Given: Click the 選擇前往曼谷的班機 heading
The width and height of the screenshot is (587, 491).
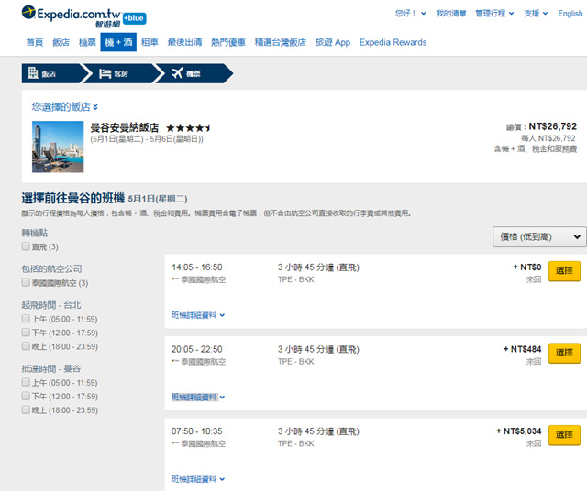Looking at the screenshot, I should click(73, 198).
